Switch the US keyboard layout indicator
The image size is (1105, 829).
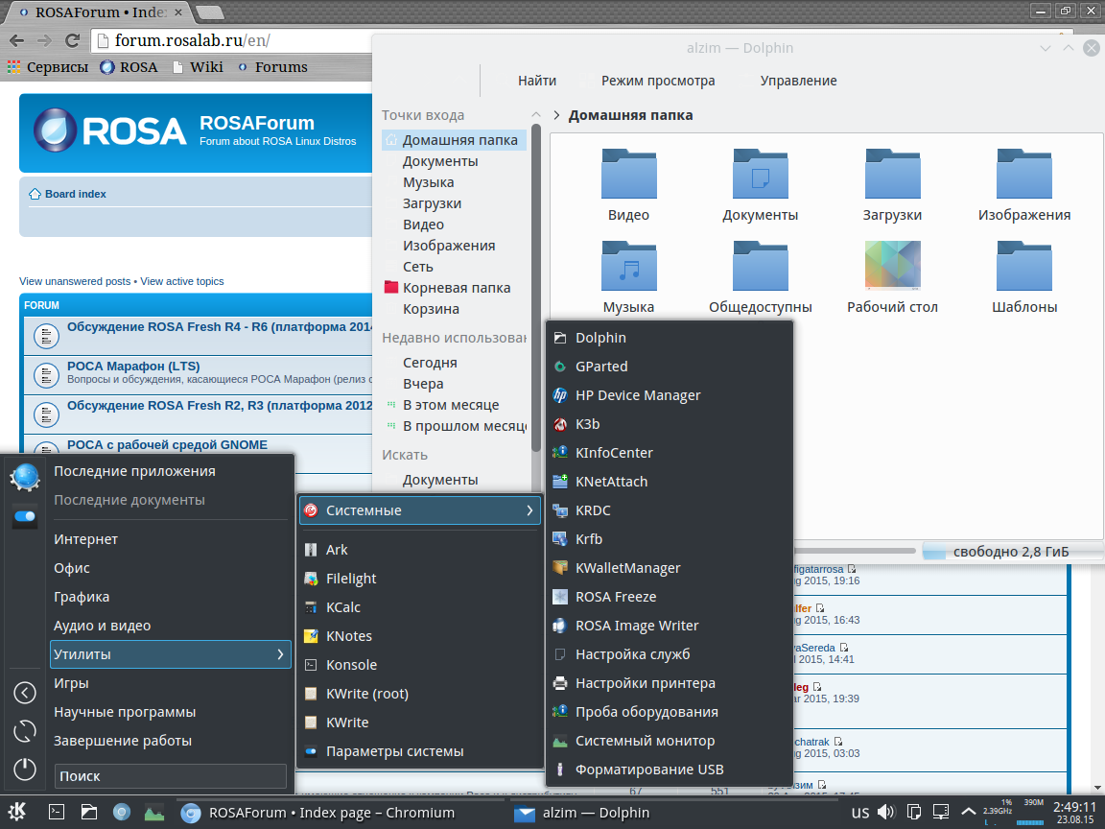click(x=860, y=813)
